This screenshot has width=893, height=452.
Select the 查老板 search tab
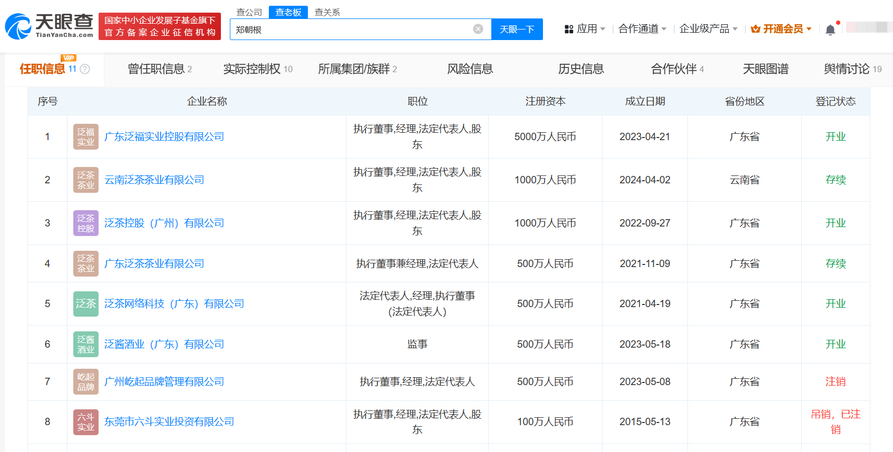click(x=288, y=12)
